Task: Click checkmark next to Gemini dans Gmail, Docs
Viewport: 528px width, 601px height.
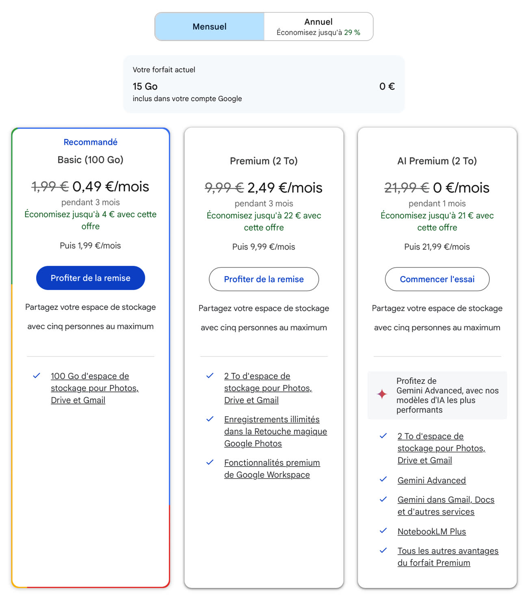Action: tap(383, 499)
